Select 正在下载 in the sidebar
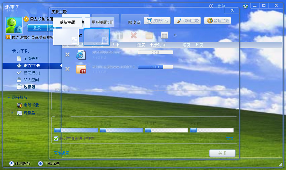The height and width of the screenshot is (170, 286). (x=32, y=66)
